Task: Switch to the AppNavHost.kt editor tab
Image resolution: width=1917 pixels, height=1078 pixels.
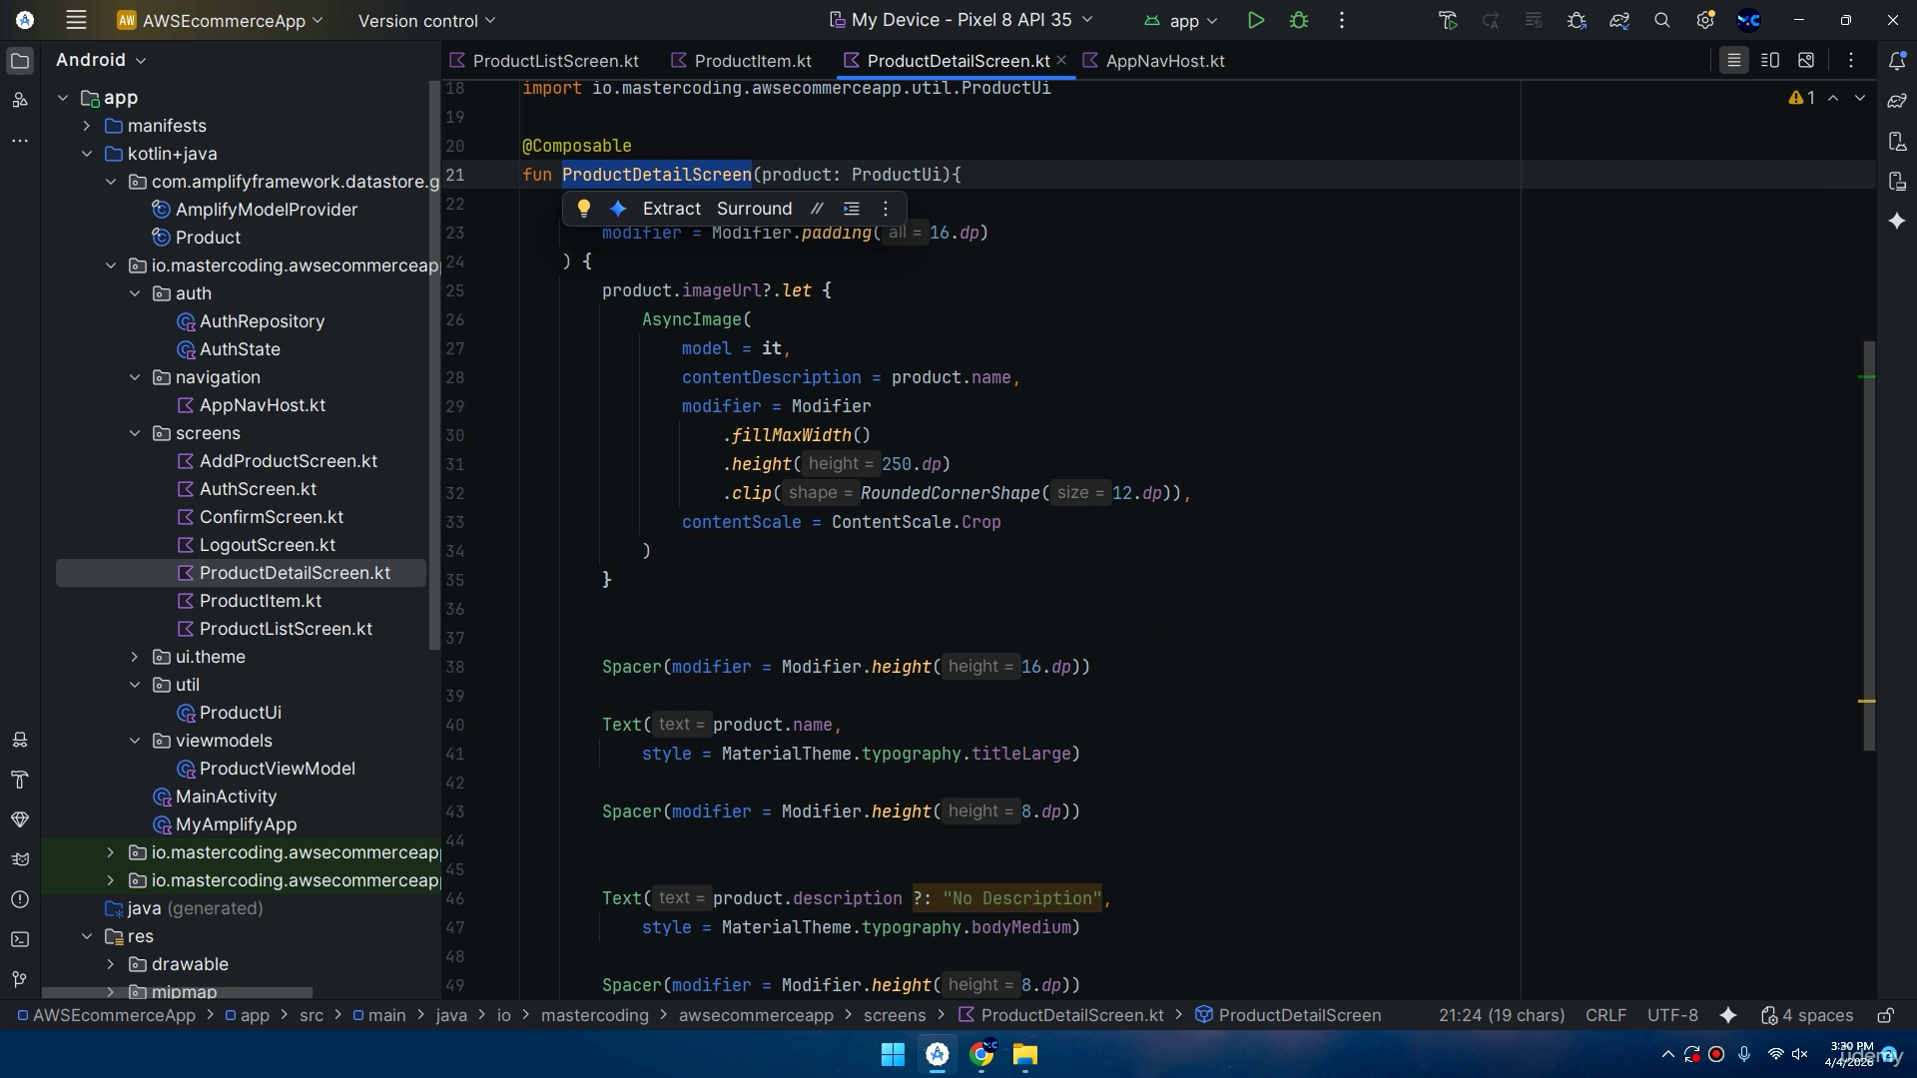Action: tap(1154, 61)
